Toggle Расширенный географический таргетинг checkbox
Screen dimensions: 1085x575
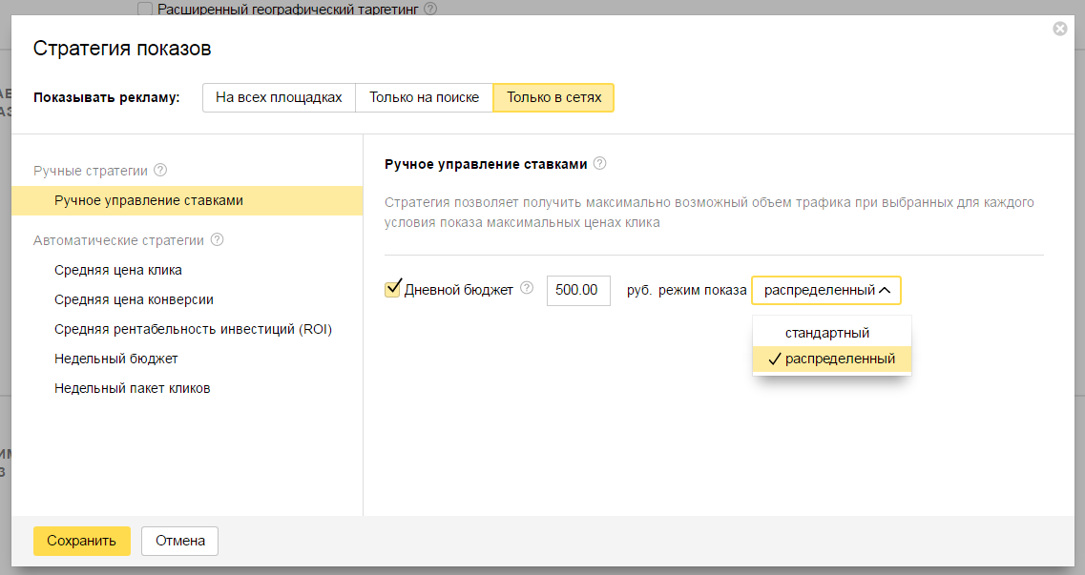(x=145, y=10)
